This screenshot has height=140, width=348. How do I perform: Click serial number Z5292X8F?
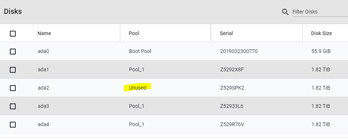(x=232, y=69)
